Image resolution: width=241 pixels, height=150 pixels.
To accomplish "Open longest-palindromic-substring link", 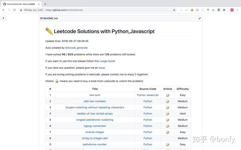I will 95,120.
